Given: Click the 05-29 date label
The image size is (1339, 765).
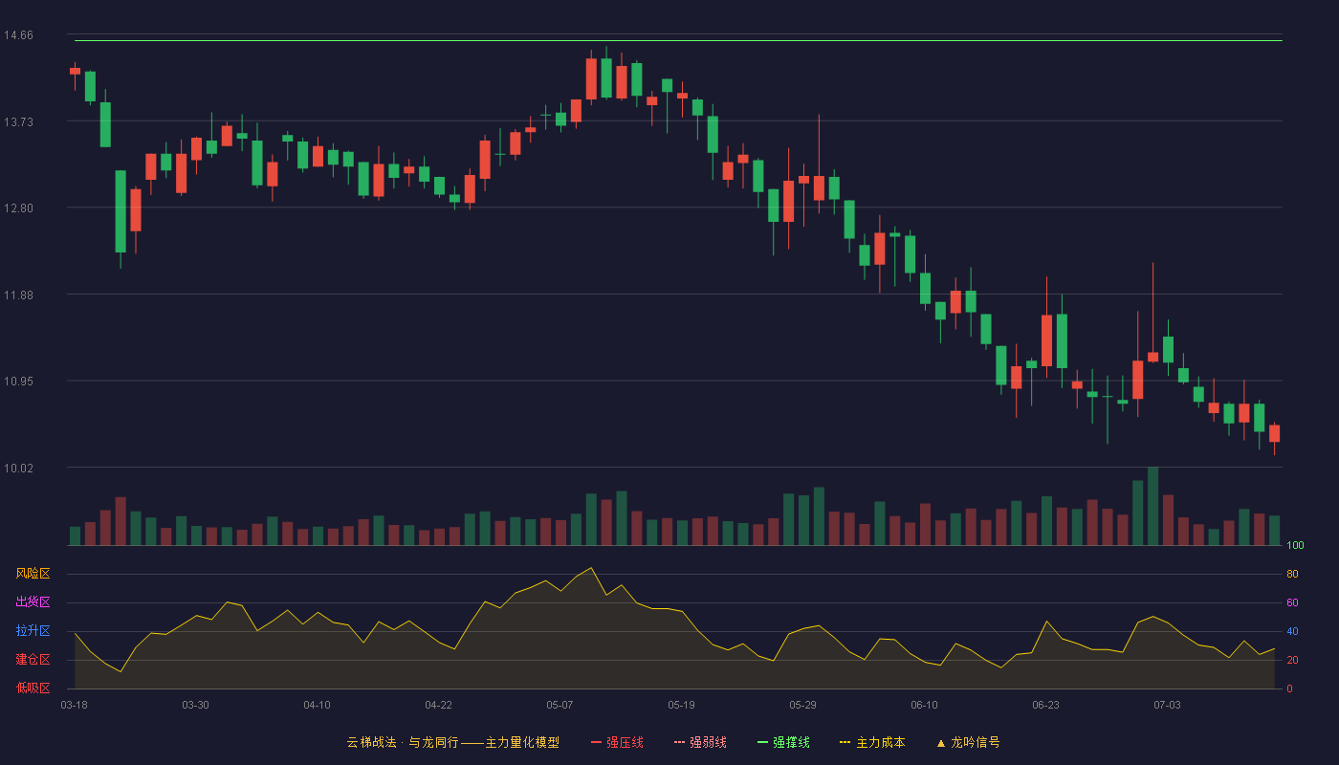Looking at the screenshot, I should [x=802, y=705].
